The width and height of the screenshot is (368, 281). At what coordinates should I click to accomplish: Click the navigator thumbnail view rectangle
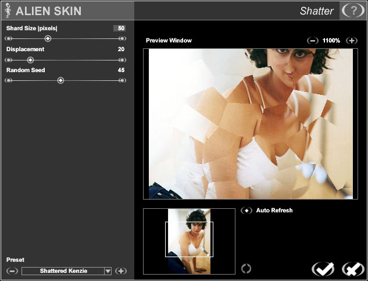click(189, 239)
